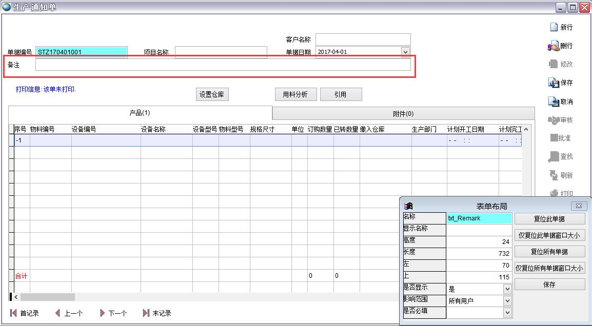
Task: Jump to 末记录 (last record)
Action: click(146, 313)
